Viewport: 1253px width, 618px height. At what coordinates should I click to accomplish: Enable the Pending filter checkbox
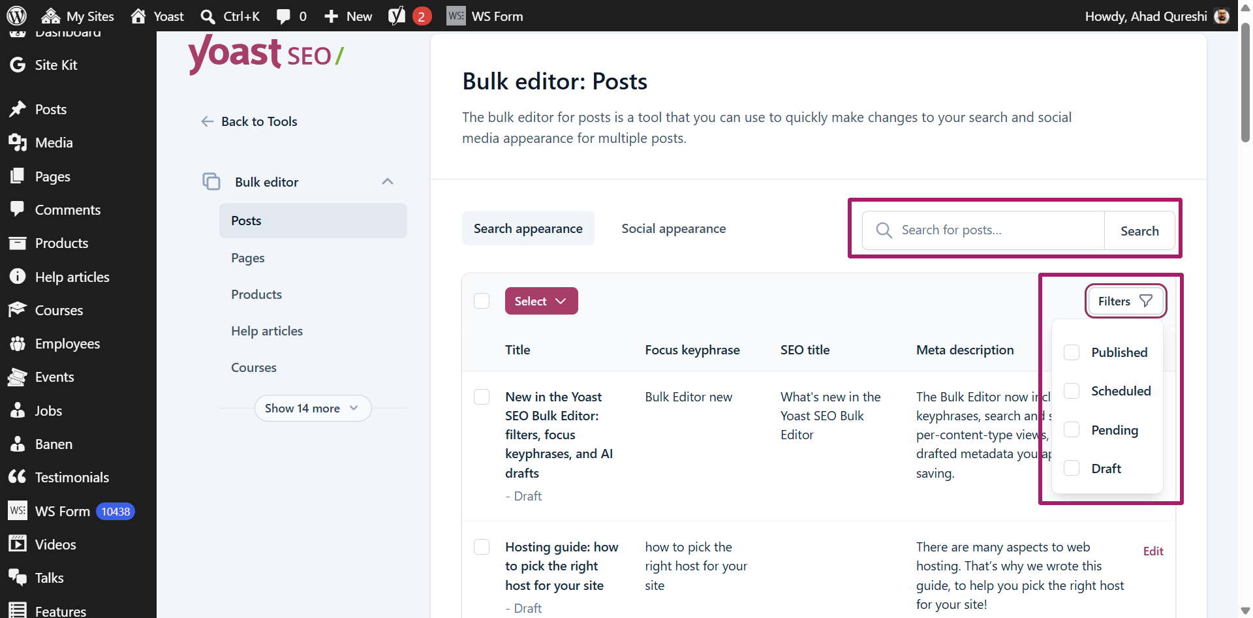[x=1072, y=430]
